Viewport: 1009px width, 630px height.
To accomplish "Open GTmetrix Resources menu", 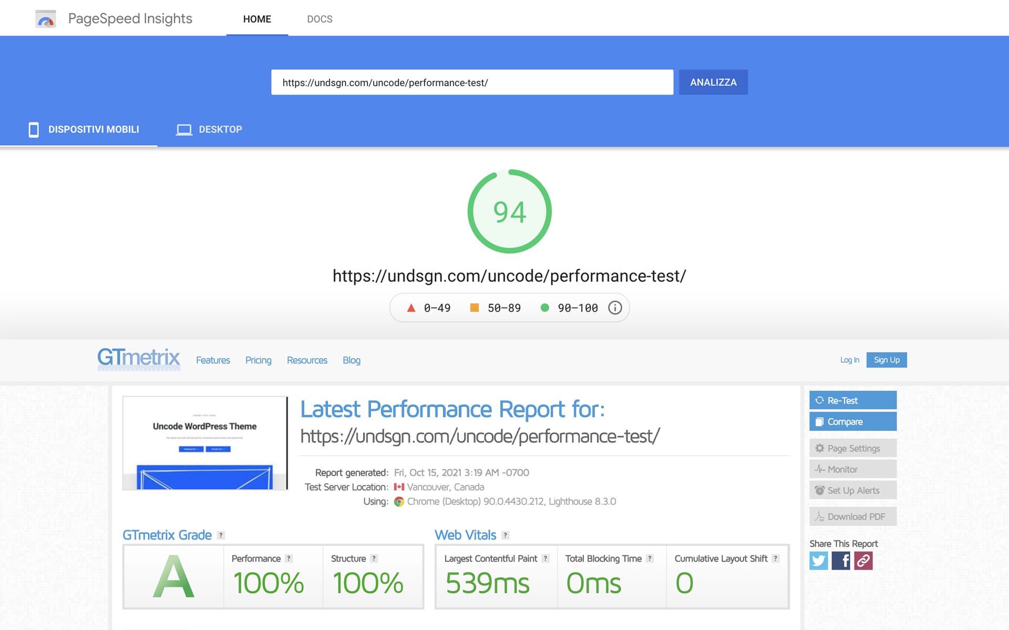I will point(307,360).
